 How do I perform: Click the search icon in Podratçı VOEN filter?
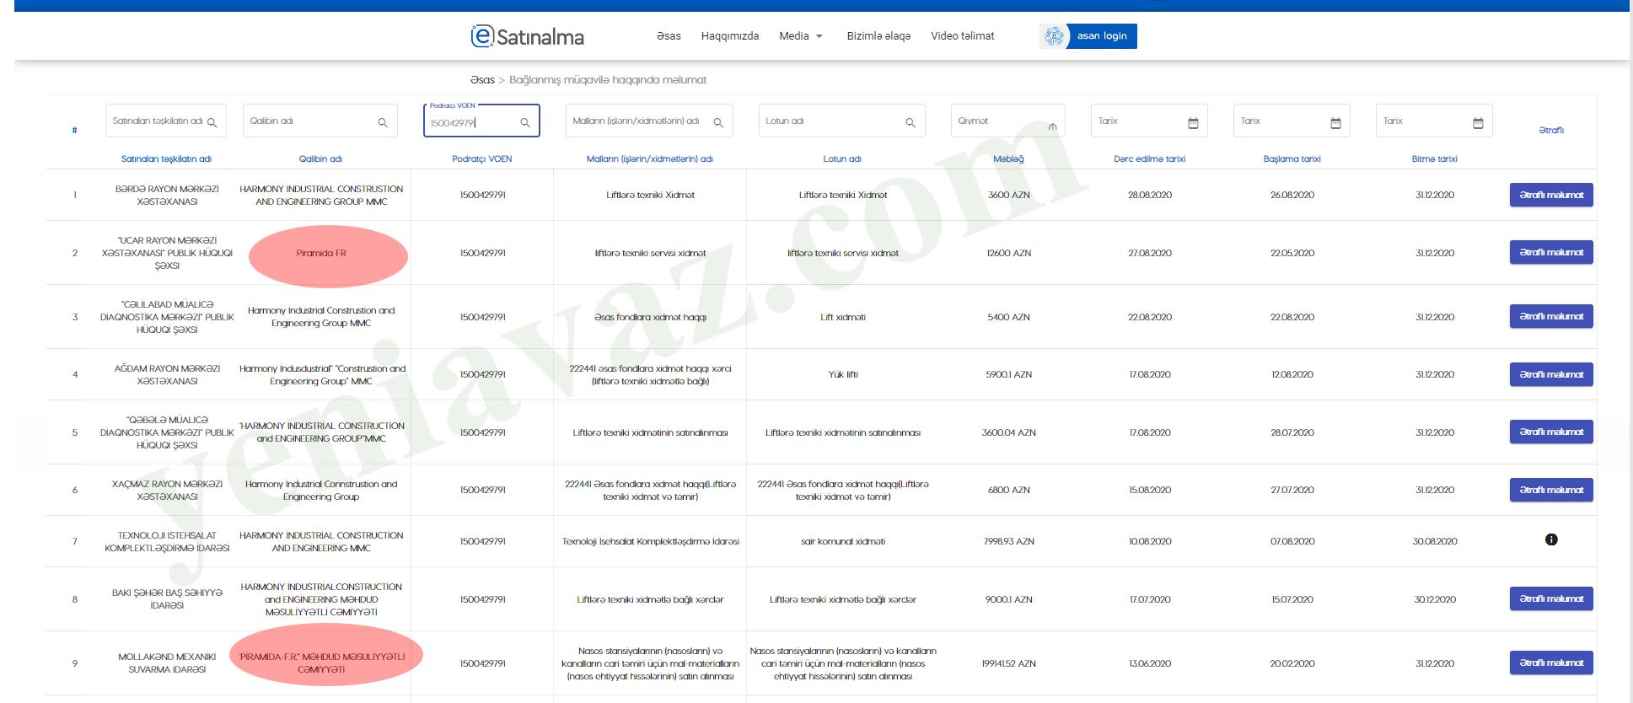coord(525,123)
